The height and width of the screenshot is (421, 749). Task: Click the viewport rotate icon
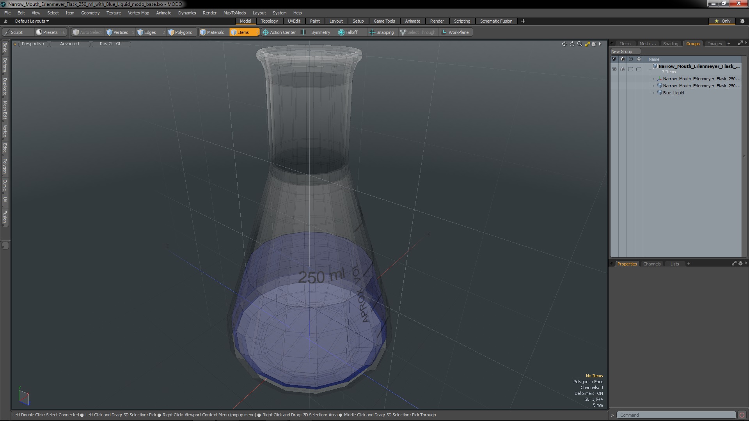(572, 44)
